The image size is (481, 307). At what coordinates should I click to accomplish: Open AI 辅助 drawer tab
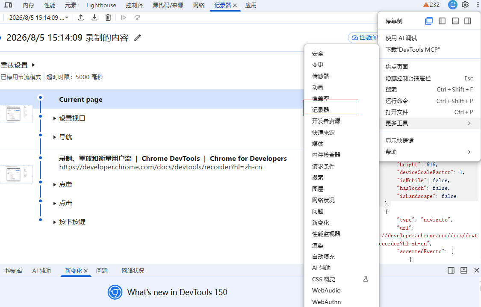point(41,271)
